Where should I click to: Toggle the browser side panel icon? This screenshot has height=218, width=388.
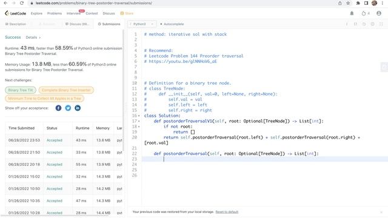[366, 3]
